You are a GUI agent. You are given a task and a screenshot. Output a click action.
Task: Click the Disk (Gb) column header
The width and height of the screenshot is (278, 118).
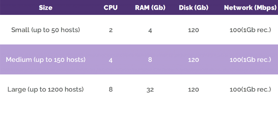[194, 8]
